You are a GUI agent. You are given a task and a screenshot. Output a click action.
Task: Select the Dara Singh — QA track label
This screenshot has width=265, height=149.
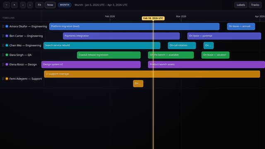click(20, 55)
